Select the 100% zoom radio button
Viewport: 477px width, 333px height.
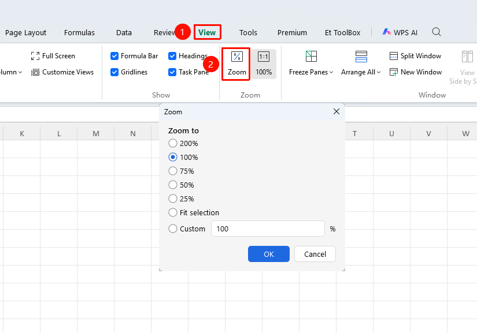click(173, 157)
